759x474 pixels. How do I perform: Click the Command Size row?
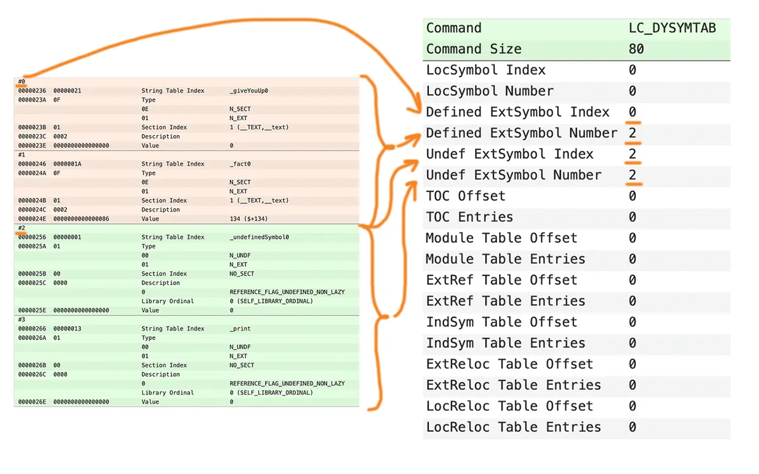tap(576, 49)
